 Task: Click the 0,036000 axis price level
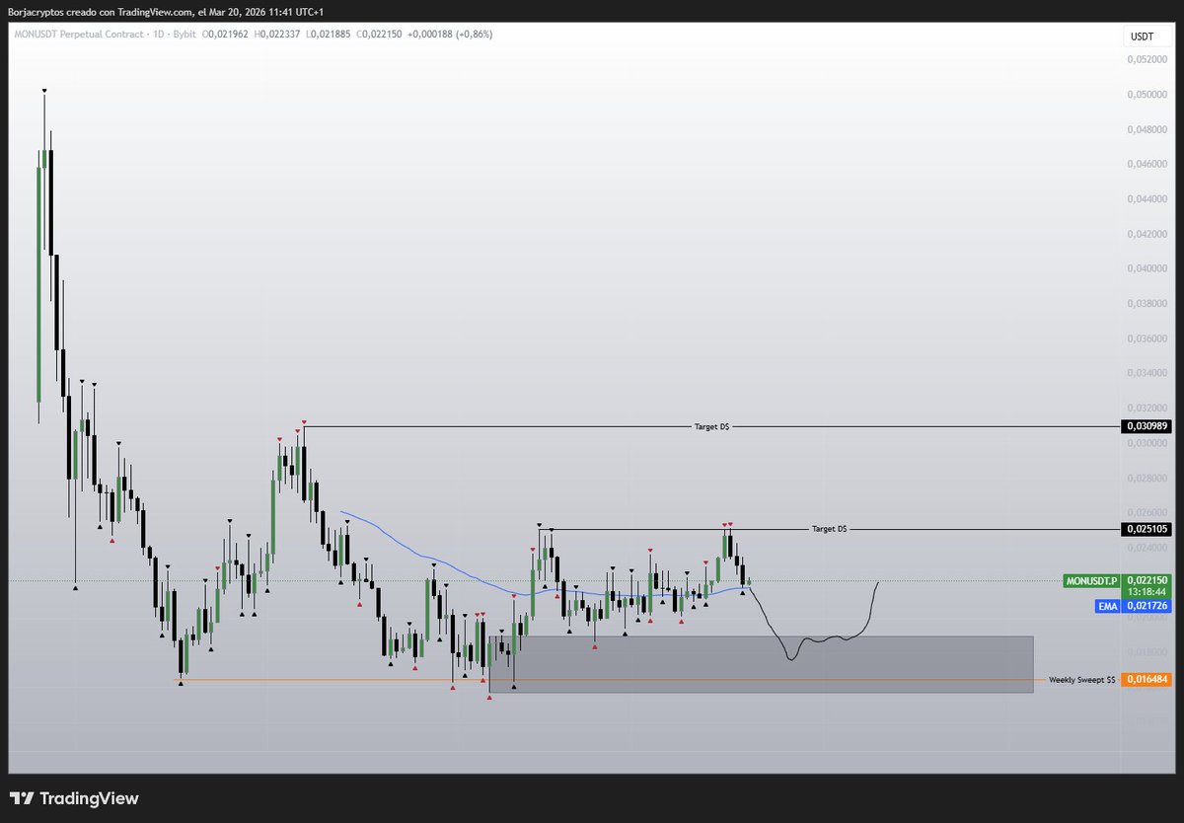tap(1146, 338)
